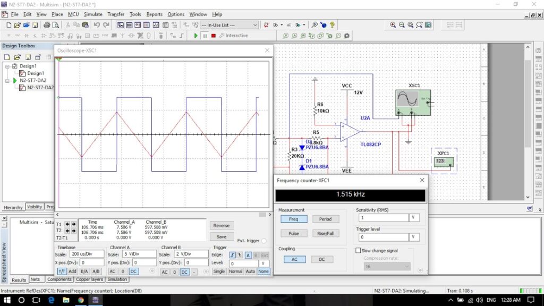Viewport: 544px width, 306px height.
Task: Click the gear settings icon in probe toolbar
Action: click(346, 36)
